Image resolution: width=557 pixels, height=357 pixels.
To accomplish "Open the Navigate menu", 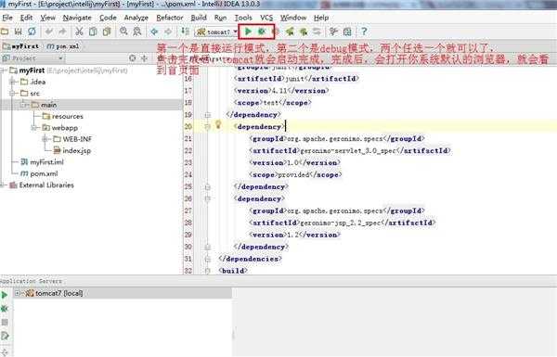I will pyautogui.click(x=77, y=18).
